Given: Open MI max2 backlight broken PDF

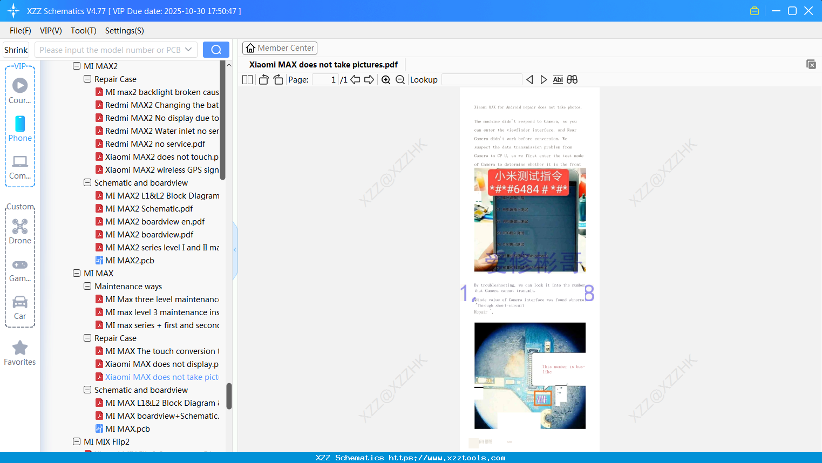Looking at the screenshot, I should click(x=157, y=92).
